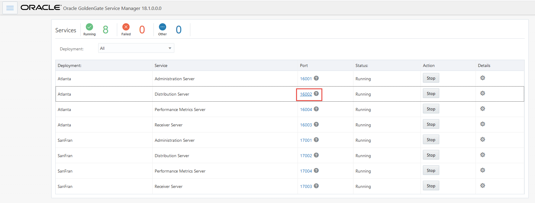Screen dimensions: 535x203
Task: Open details gear for SanFran Distribution Server
Action: click(483, 155)
